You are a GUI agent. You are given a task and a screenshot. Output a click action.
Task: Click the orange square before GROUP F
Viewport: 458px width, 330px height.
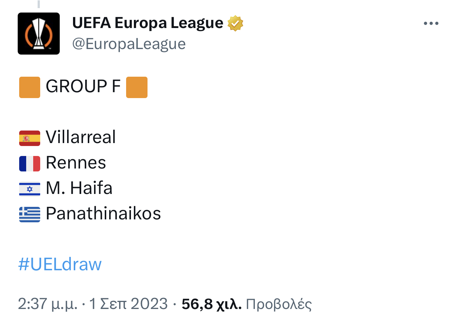point(30,87)
